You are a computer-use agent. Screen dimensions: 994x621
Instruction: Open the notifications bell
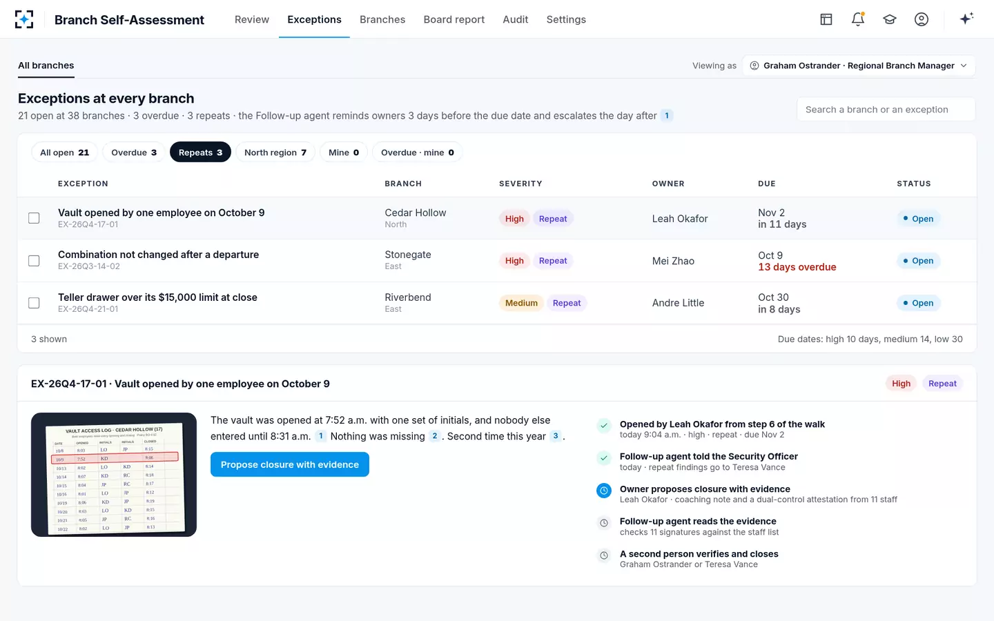pos(858,19)
